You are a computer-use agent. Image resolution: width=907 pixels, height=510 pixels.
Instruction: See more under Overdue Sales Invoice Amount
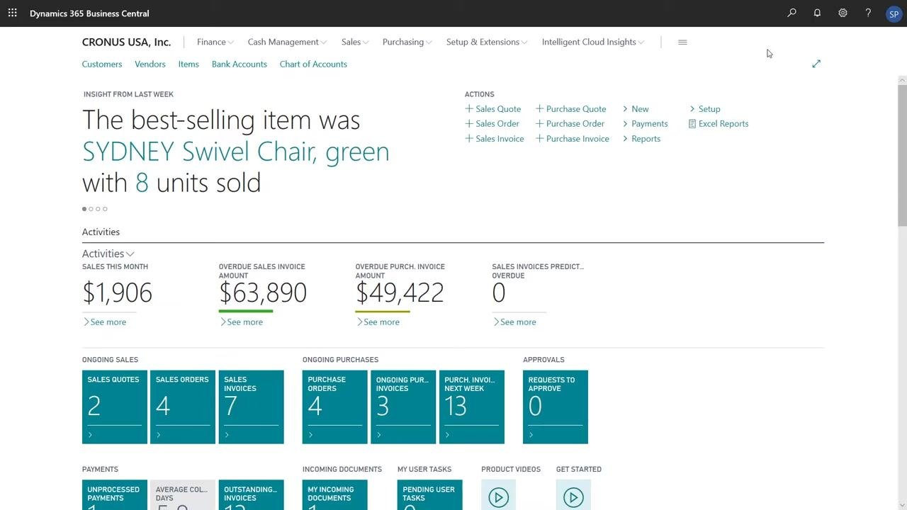point(242,322)
